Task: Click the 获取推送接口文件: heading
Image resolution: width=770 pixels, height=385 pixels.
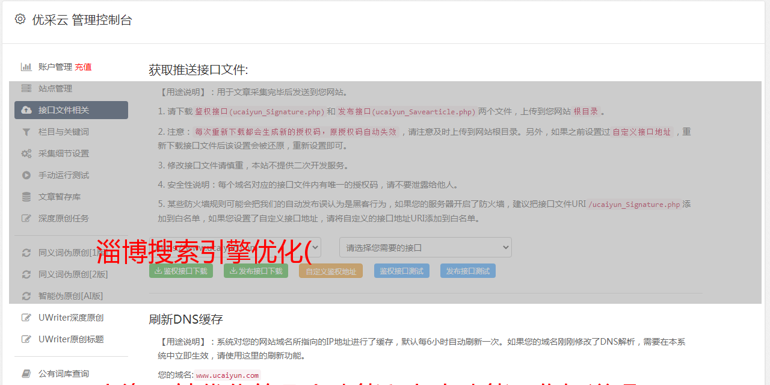Action: tap(199, 70)
